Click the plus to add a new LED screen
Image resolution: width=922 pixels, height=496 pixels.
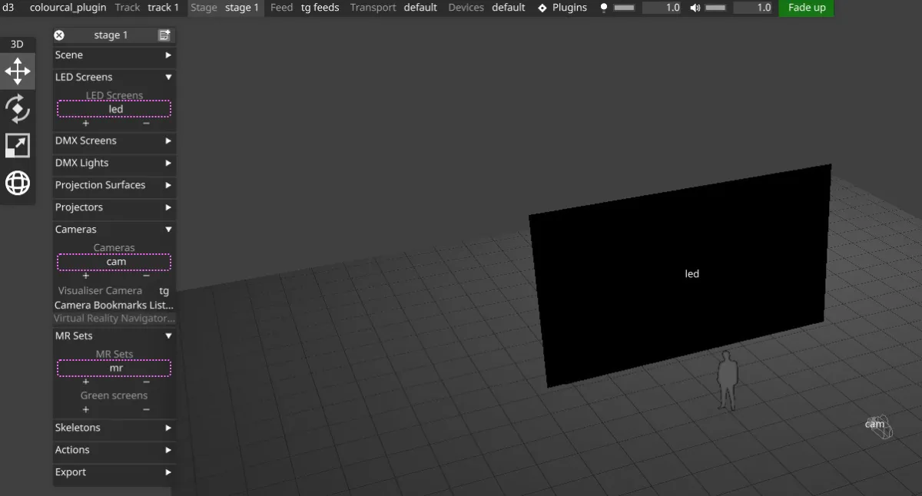85,123
